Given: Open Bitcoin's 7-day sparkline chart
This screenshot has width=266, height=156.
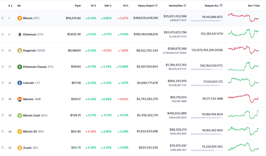Looking at the screenshot, I should pyautogui.click(x=243, y=18).
